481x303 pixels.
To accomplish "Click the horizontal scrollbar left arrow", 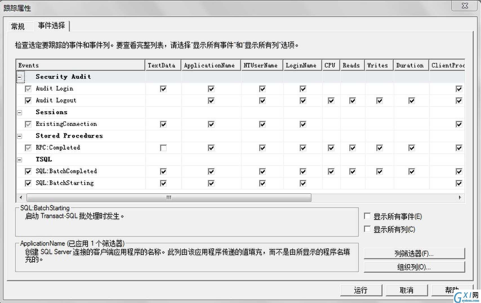I will (21, 198).
